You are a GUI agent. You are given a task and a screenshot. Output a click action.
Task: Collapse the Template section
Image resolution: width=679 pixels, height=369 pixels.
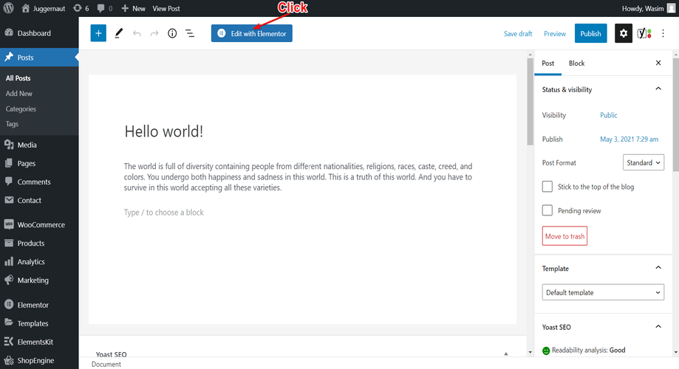658,268
